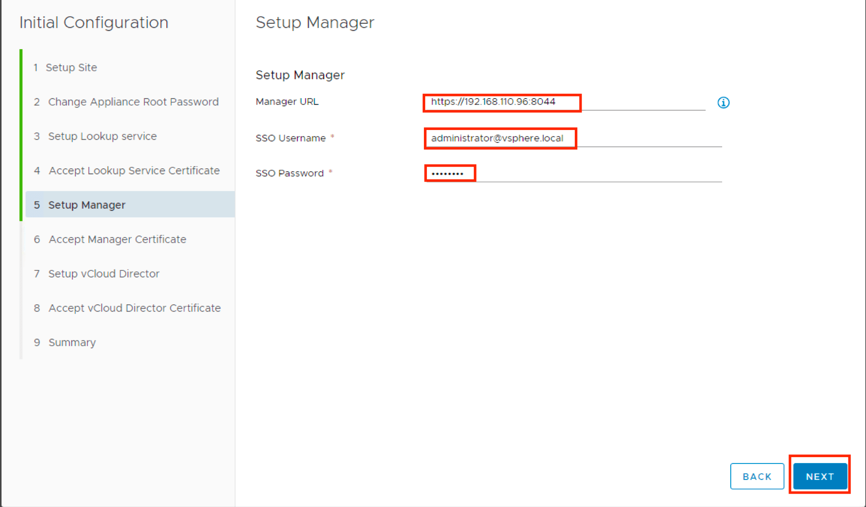This screenshot has width=866, height=507.
Task: Open Change Appliance Root Password step
Action: 133,102
